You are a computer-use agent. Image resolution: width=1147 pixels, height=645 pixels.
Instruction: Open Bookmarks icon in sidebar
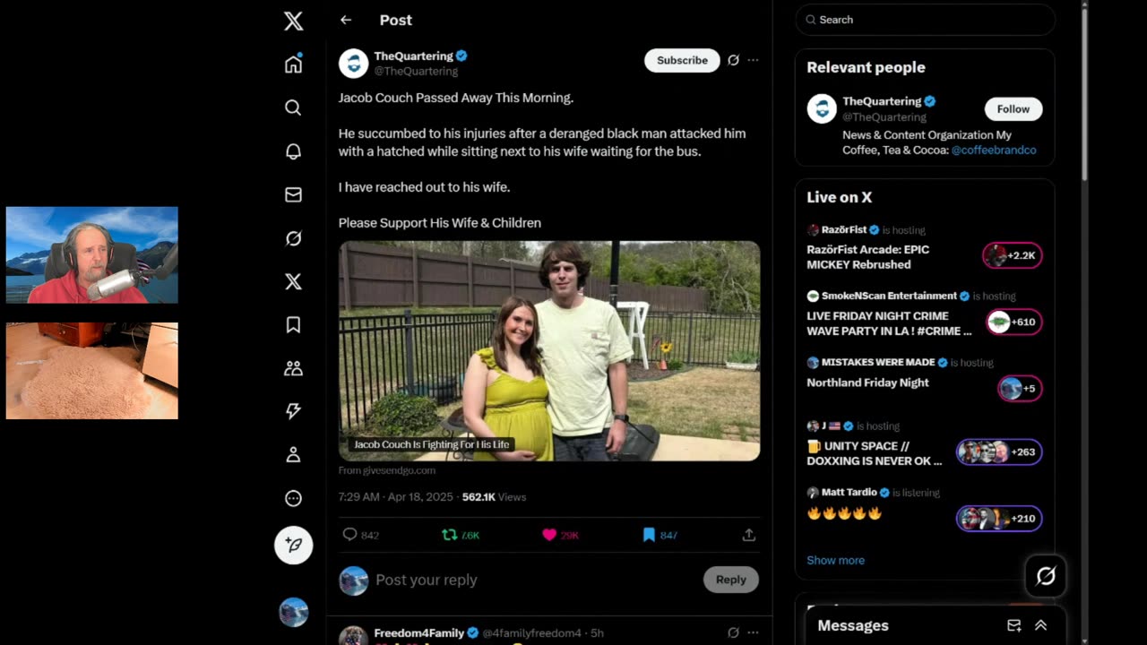tap(293, 325)
